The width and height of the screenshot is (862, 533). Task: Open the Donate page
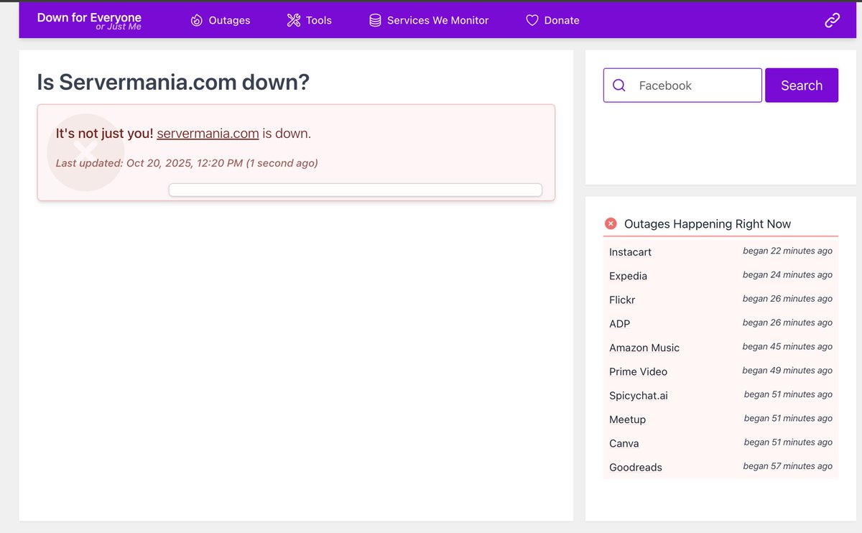coord(552,20)
